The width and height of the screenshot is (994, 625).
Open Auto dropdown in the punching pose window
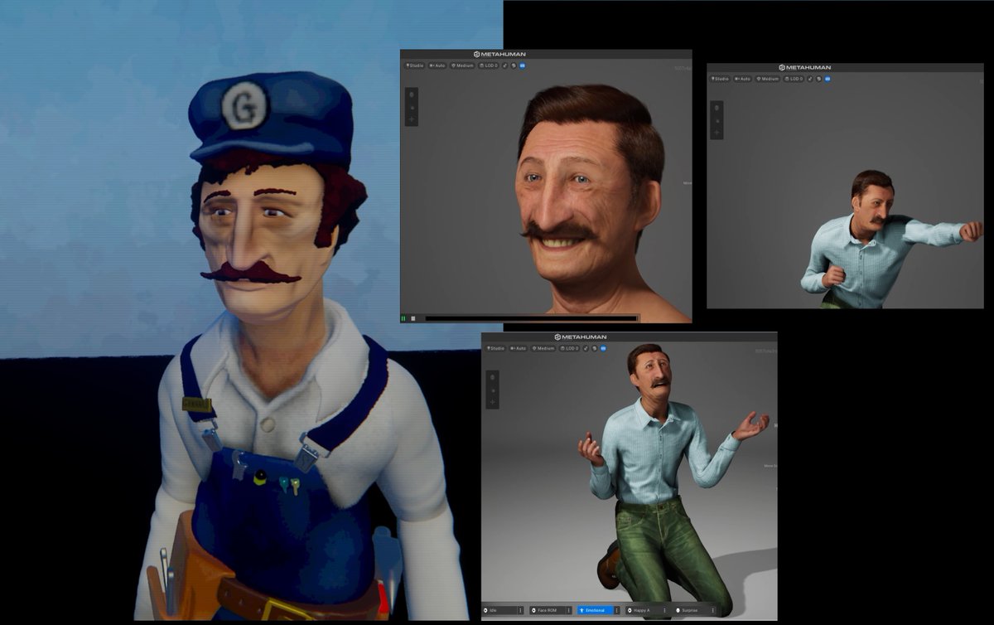pos(742,79)
